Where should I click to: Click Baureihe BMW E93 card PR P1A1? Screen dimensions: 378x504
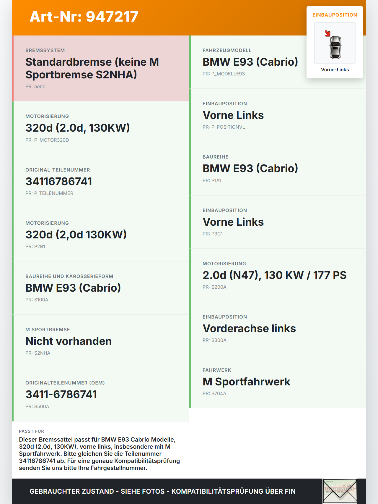click(278, 169)
